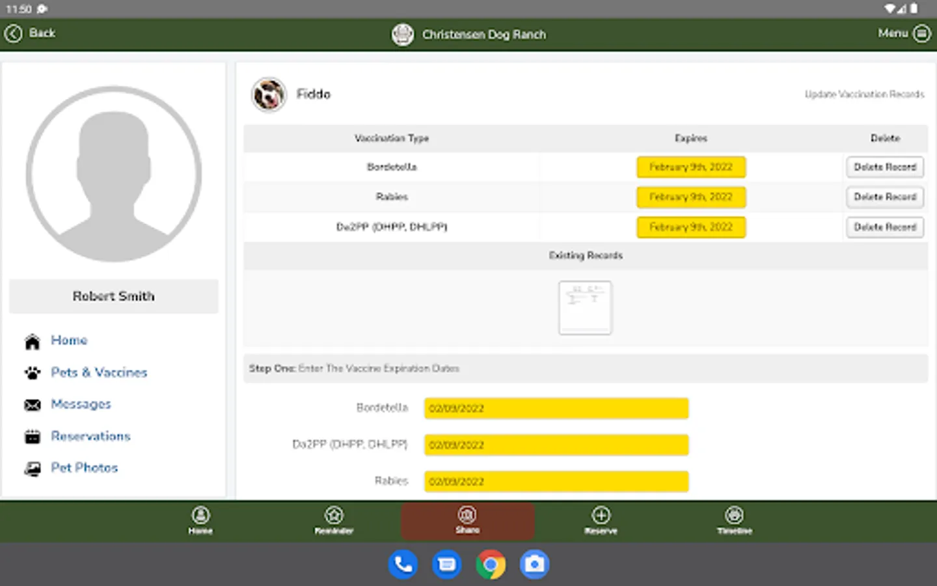Click the Bordetella expiry date badge
The width and height of the screenshot is (937, 586).
pos(691,167)
